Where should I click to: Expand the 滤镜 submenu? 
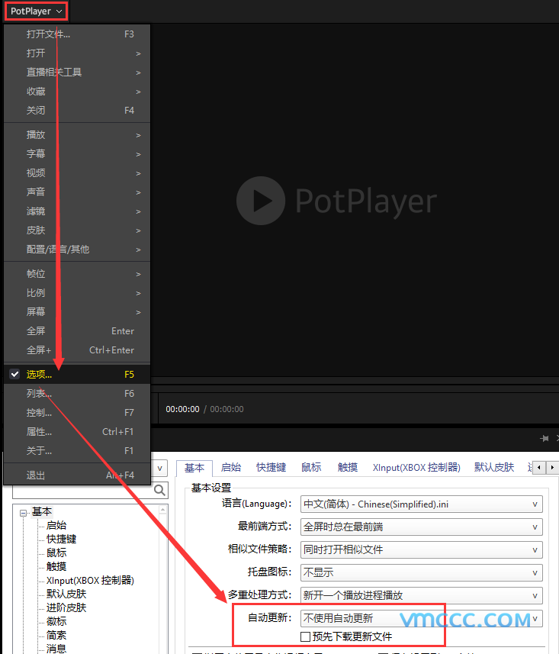tap(77, 211)
